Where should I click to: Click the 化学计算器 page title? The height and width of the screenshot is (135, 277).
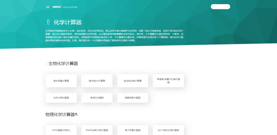tap(68, 22)
